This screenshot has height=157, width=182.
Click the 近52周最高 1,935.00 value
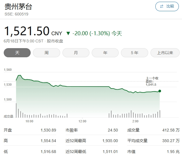(110, 141)
